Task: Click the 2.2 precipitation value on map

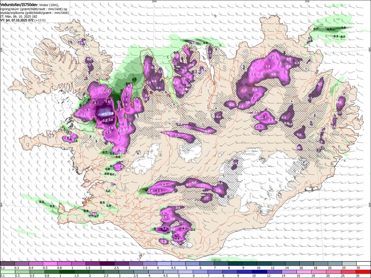Action: [x=183, y=228]
